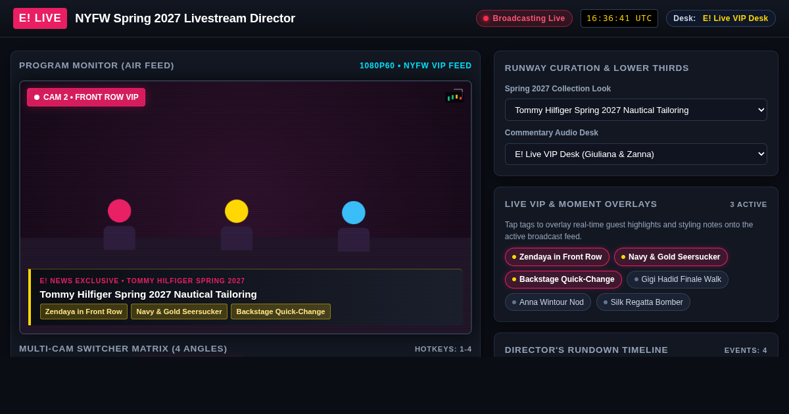Click the Backstage Quick-Change chip in lower third
Image resolution: width=789 pixels, height=414 pixels.
coord(281,311)
